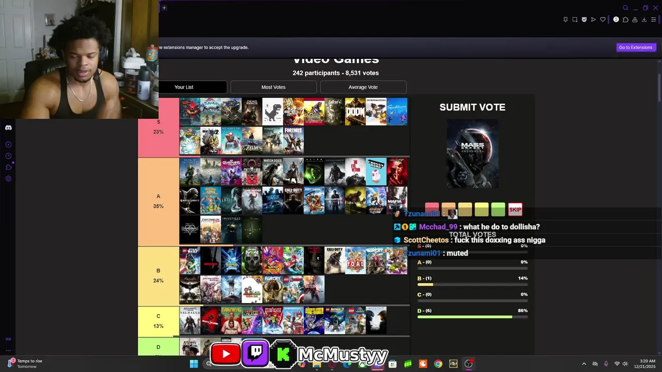The height and width of the screenshot is (372, 662).
Task: Open the sidebar history clock icon
Action: (x=8, y=156)
